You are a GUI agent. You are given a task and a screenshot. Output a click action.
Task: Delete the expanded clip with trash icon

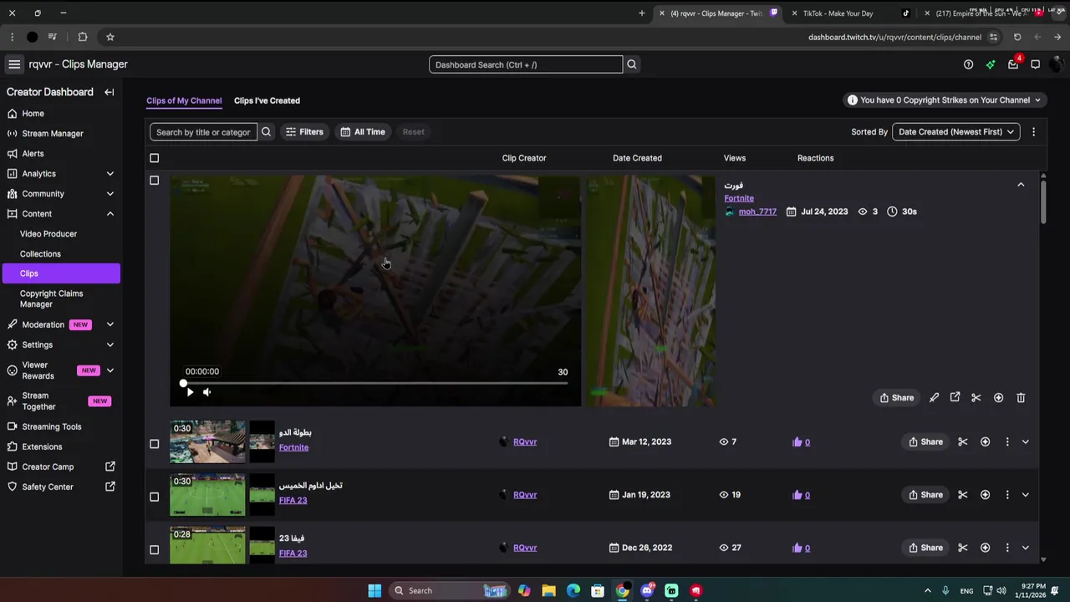(x=1021, y=398)
